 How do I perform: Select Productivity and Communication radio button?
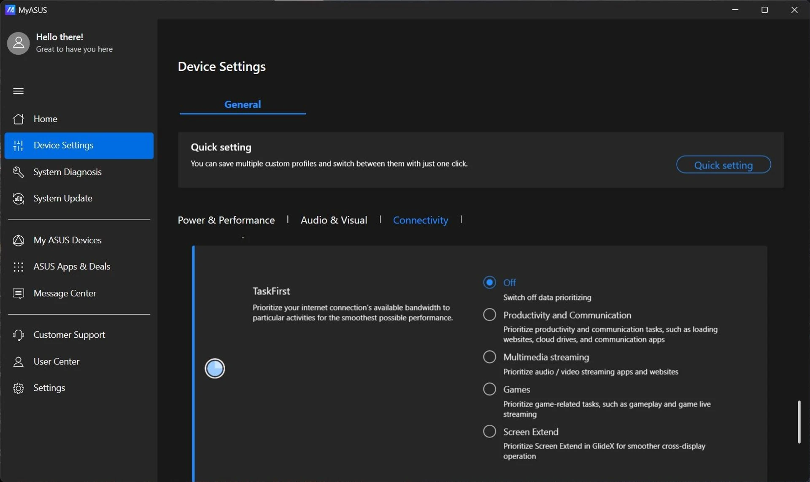(x=489, y=315)
